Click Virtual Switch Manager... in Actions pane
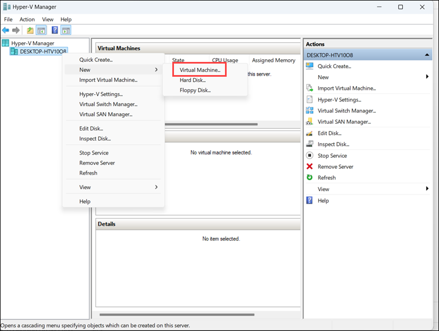This screenshot has height=331, width=439. [x=347, y=111]
